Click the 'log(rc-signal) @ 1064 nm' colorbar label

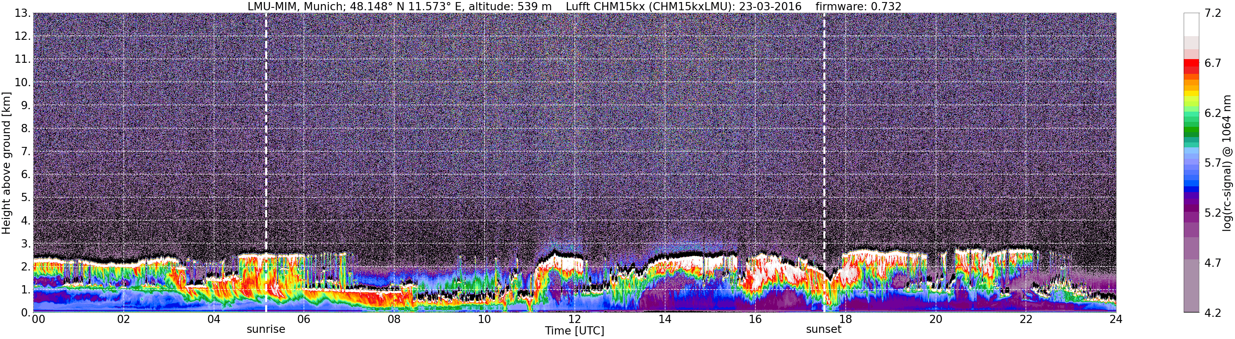tap(1226, 163)
